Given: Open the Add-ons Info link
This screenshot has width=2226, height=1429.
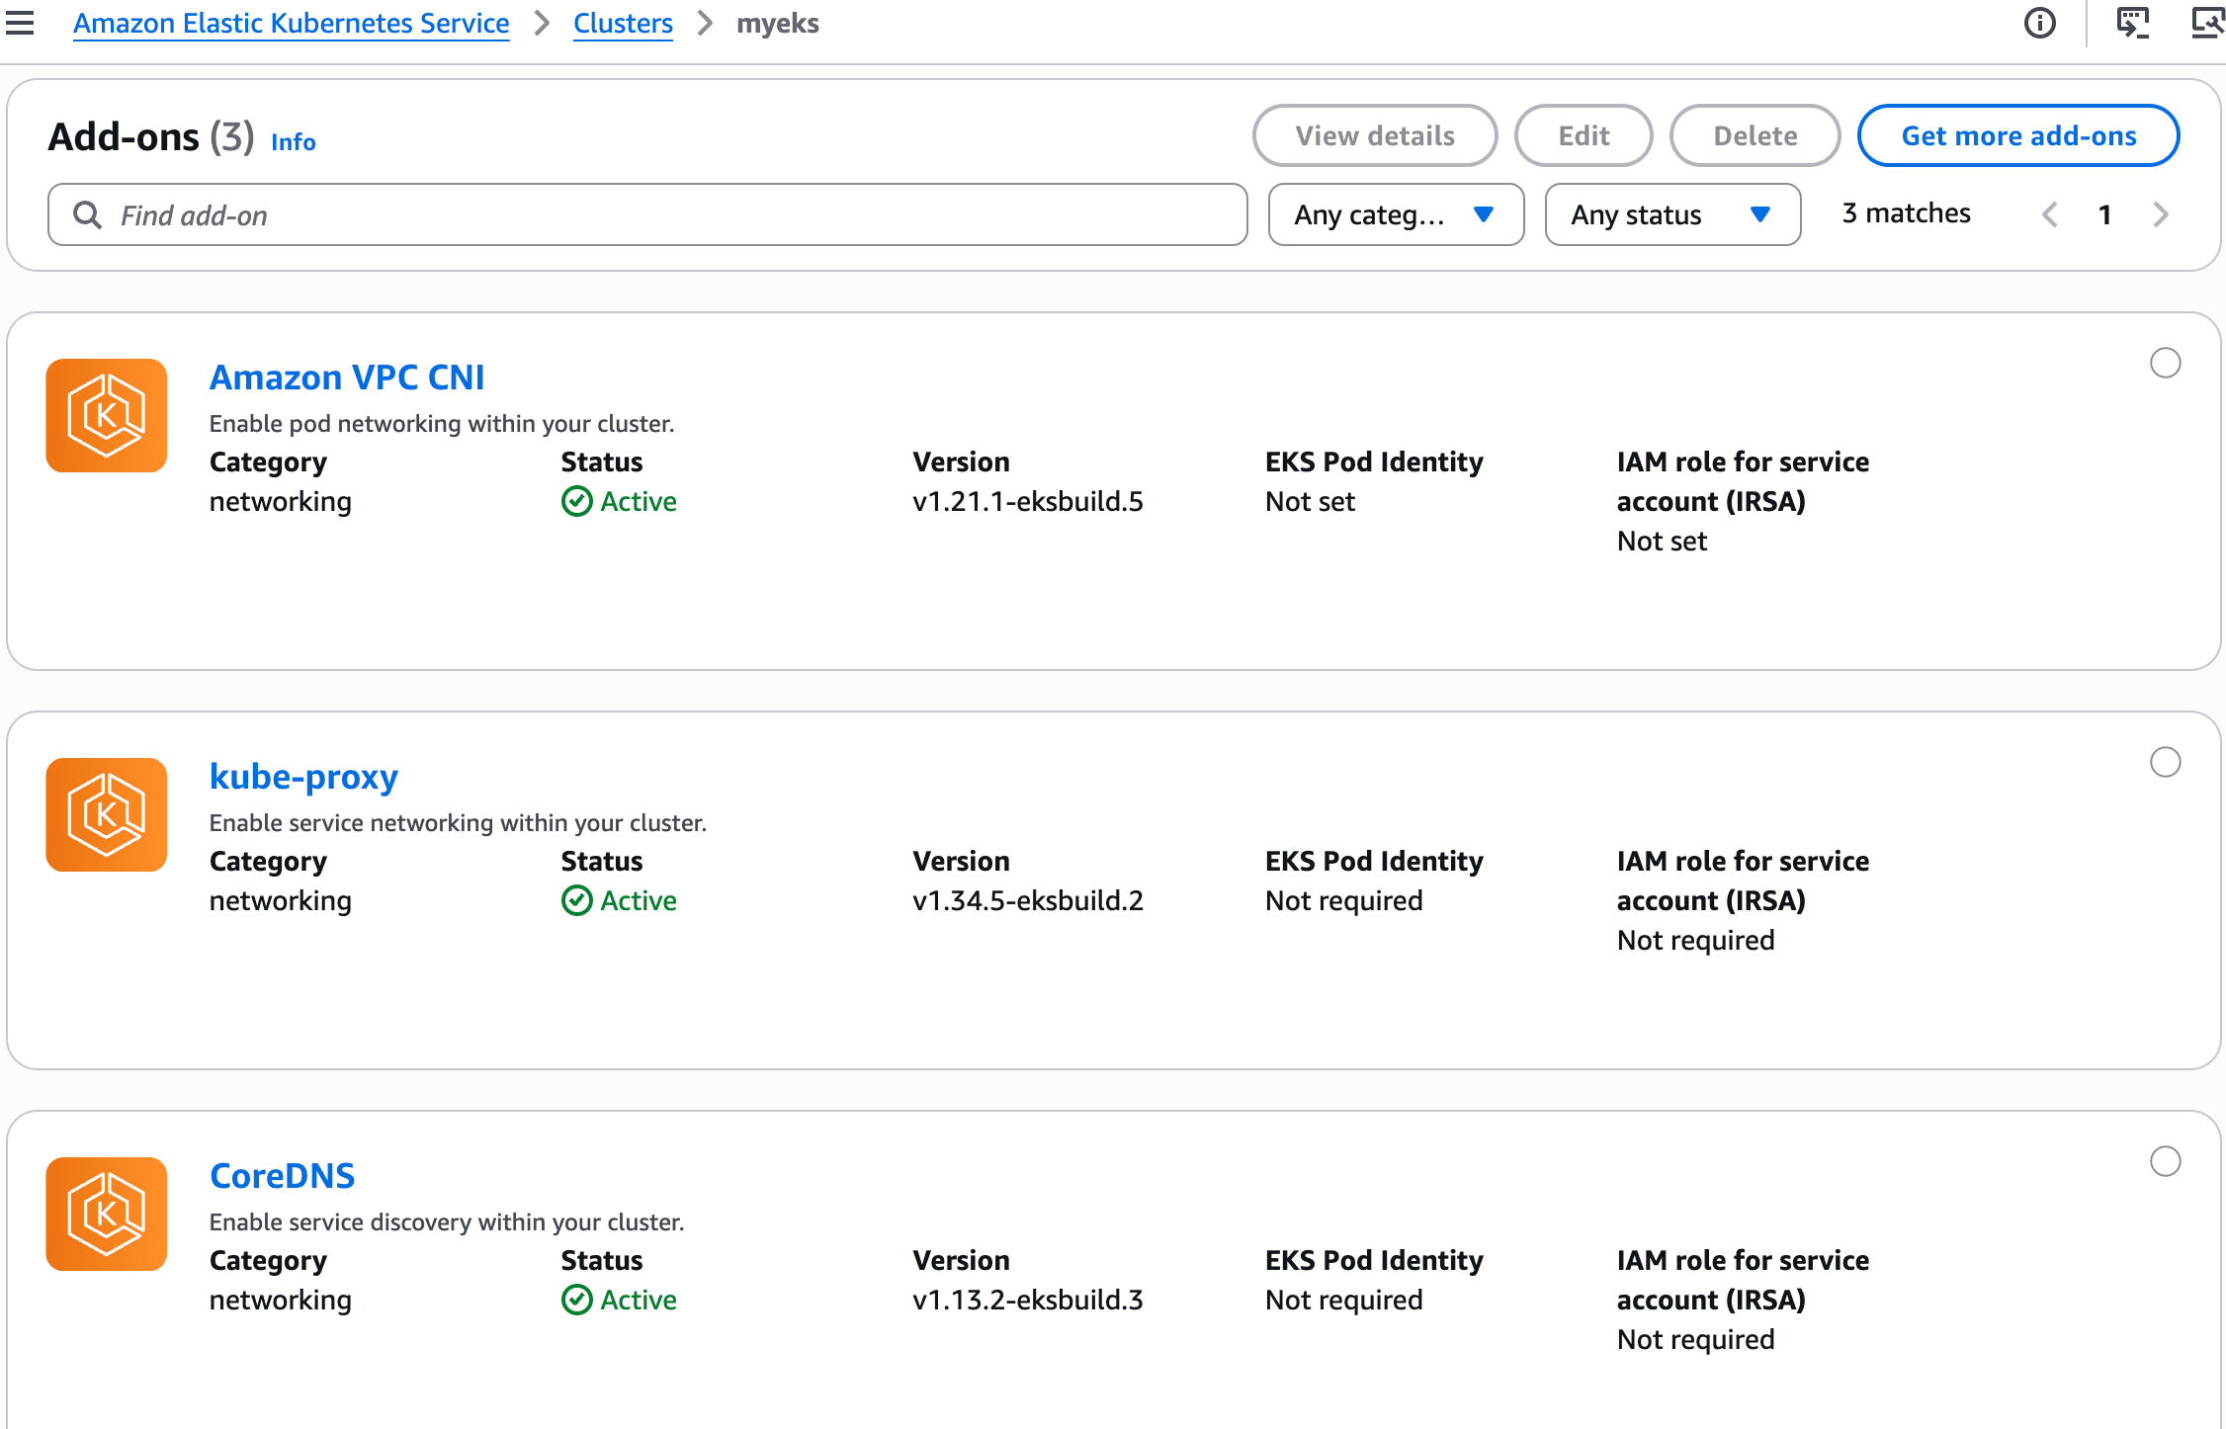Looking at the screenshot, I should click(293, 141).
